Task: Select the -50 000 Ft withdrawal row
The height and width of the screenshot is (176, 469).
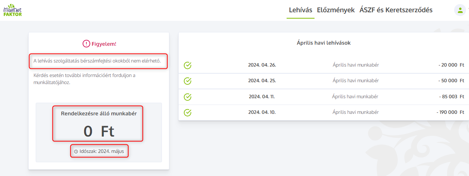Action: 323,81
